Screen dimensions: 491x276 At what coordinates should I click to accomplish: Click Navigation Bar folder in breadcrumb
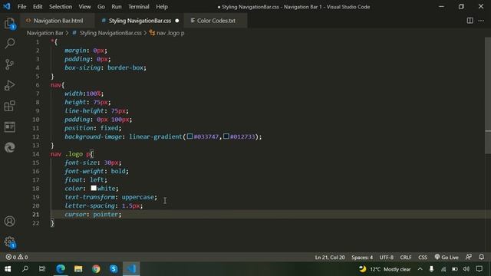[x=44, y=33]
